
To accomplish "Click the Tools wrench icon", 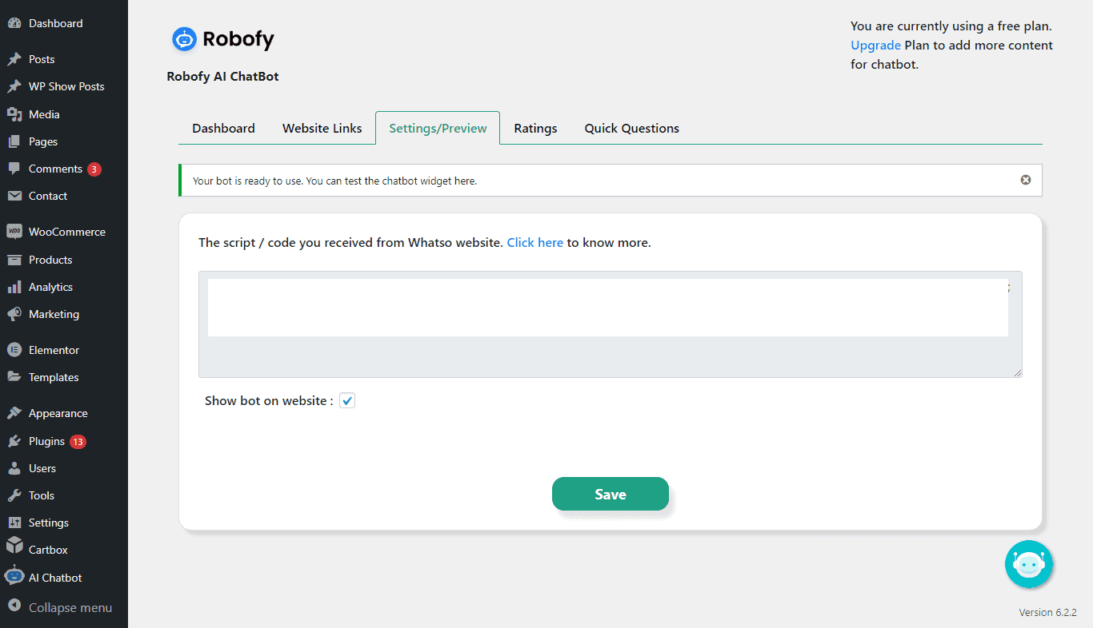I will [x=14, y=495].
